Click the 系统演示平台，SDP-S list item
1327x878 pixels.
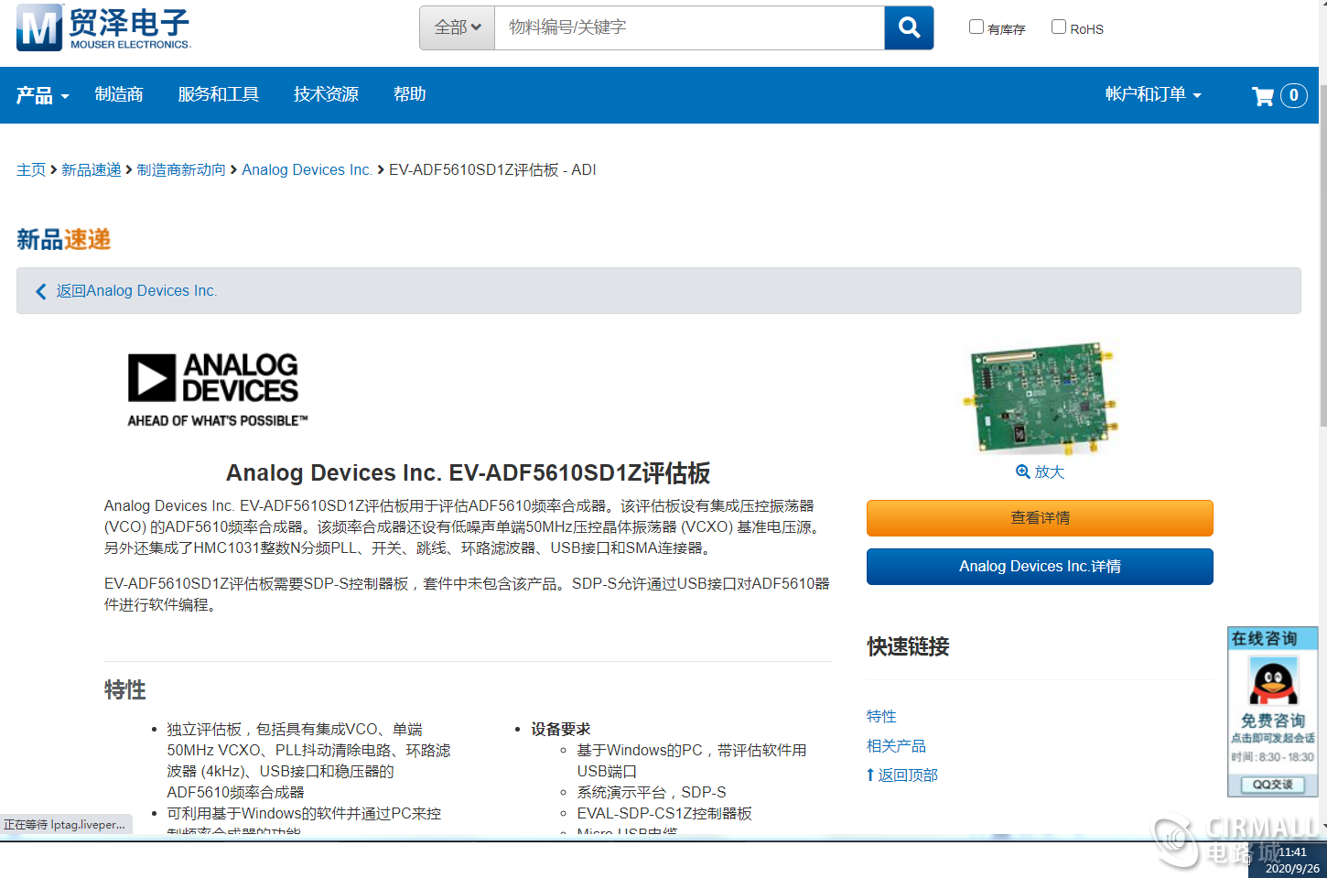click(x=652, y=792)
